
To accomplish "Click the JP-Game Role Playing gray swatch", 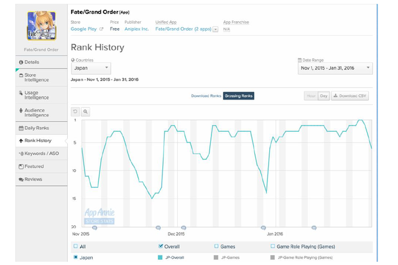I will tap(272, 258).
